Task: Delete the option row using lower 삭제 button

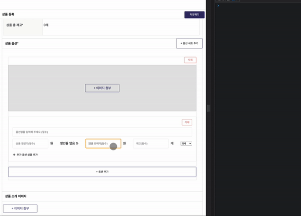Action: click(x=187, y=122)
